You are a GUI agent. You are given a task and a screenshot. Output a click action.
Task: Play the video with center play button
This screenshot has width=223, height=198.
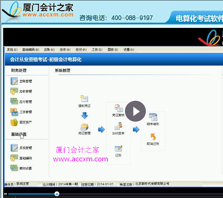pyautogui.click(x=135, y=111)
